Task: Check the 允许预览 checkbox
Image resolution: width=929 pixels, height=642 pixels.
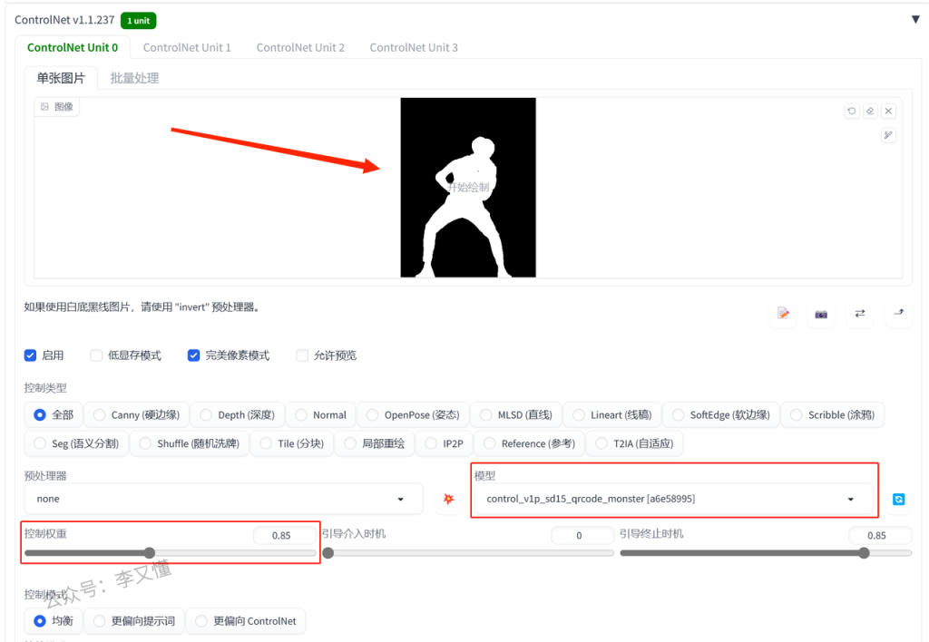Action: click(x=302, y=355)
